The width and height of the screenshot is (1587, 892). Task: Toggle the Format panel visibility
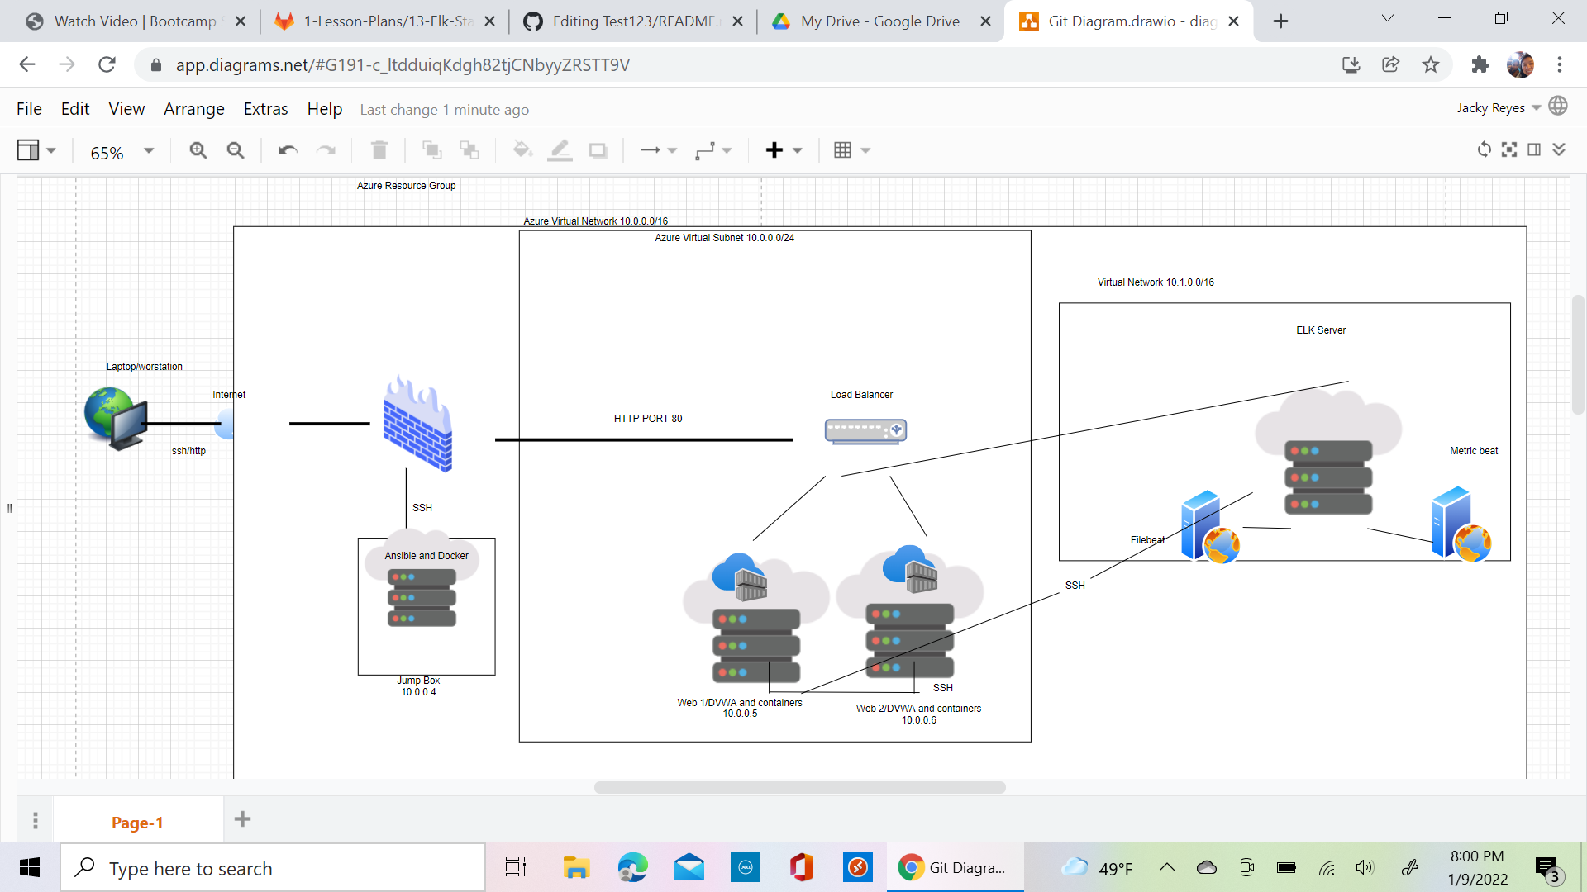1534,149
